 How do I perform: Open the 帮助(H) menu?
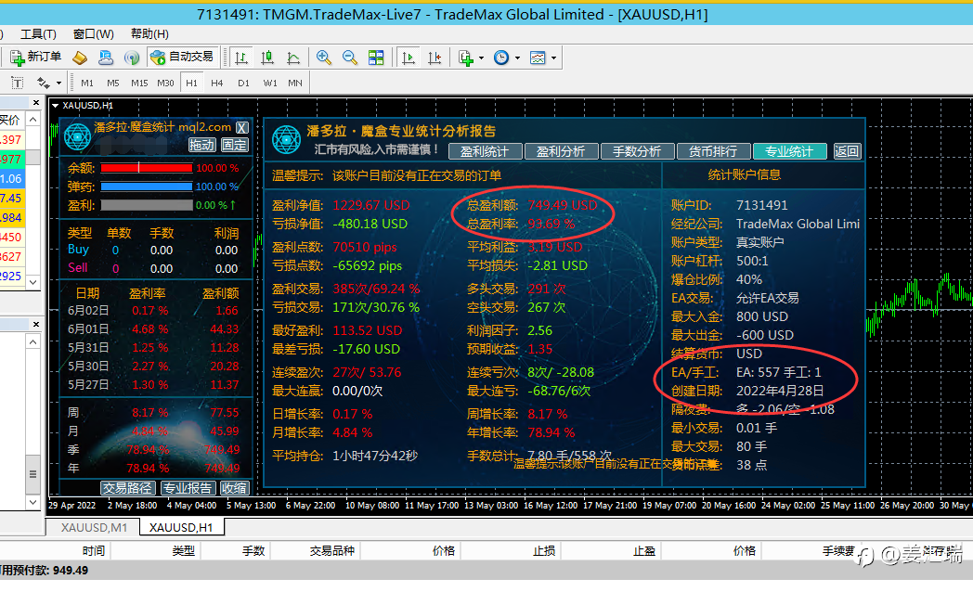[149, 34]
